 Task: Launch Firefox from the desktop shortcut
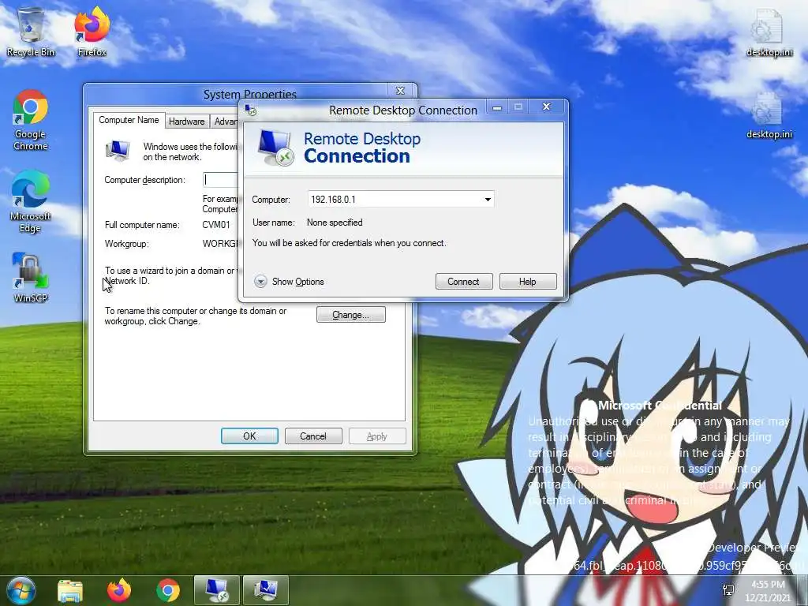(x=92, y=32)
